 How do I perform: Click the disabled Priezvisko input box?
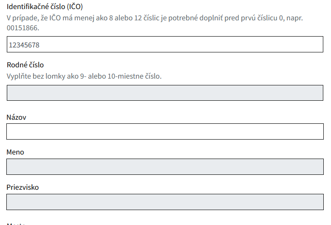pos(165,202)
